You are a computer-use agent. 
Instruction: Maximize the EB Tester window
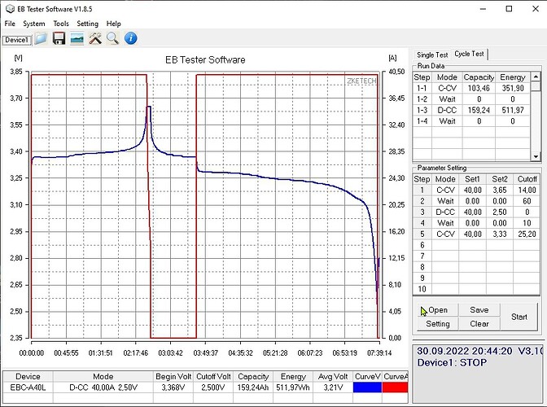coord(509,9)
